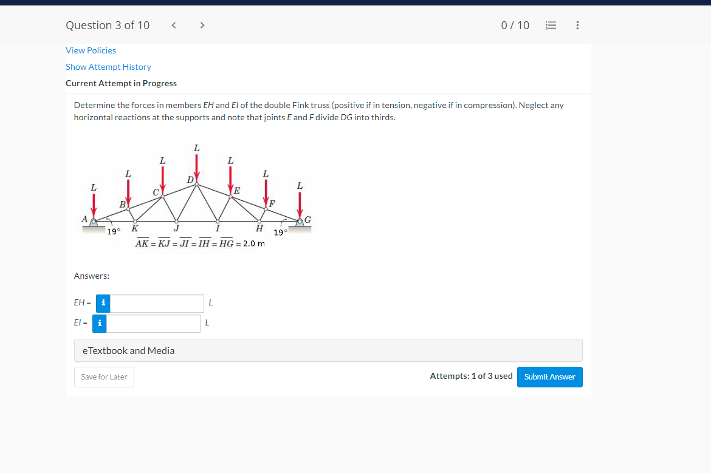Image resolution: width=711 pixels, height=473 pixels.
Task: Click the info icon beside the EH answer box
Action: pyautogui.click(x=102, y=303)
